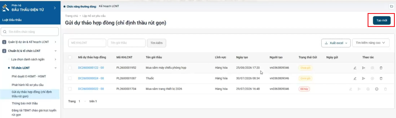Edit the Thuốc row with pencil icon

pos(355,78)
